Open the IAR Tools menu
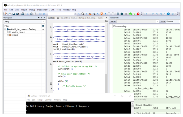This screenshot has height=117, width=183. tap(59, 10)
